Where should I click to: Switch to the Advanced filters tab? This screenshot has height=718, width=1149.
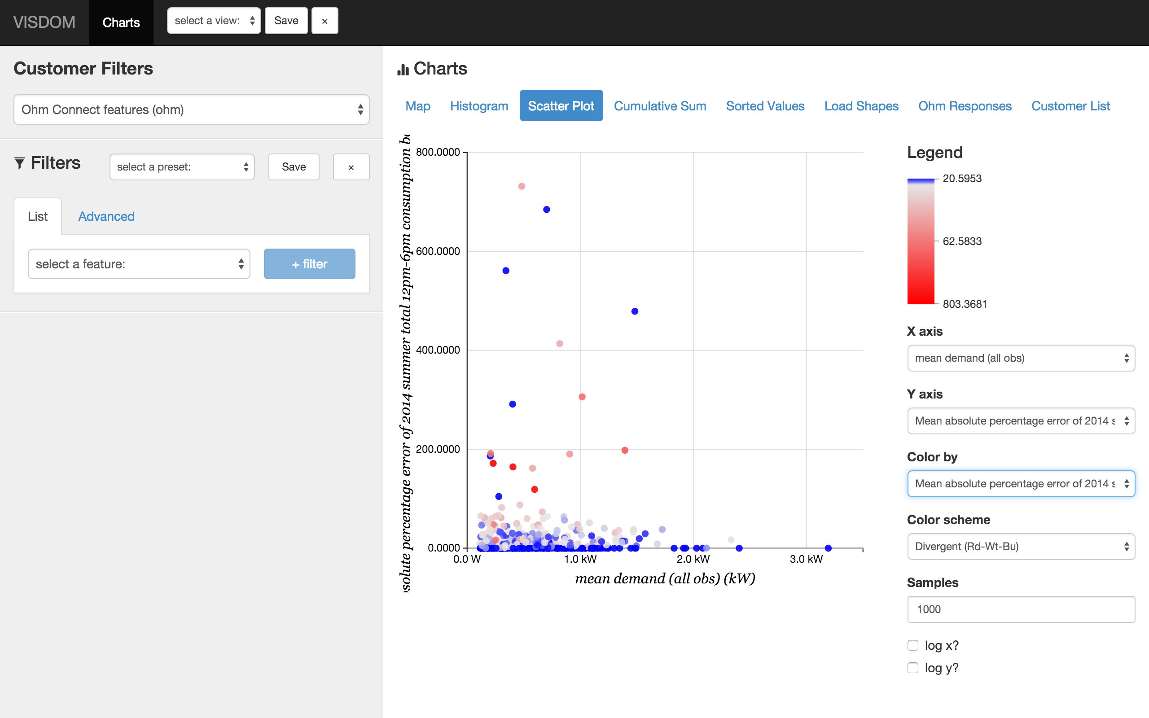pyautogui.click(x=106, y=217)
